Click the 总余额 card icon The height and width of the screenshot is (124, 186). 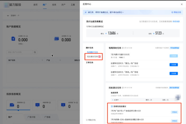56,39
